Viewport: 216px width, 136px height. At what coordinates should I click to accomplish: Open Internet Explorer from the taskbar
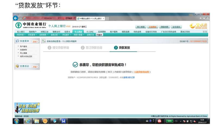click(28, 121)
